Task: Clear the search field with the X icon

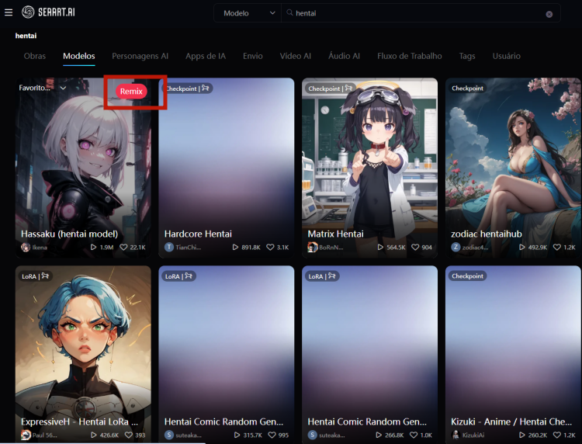Action: pos(549,14)
